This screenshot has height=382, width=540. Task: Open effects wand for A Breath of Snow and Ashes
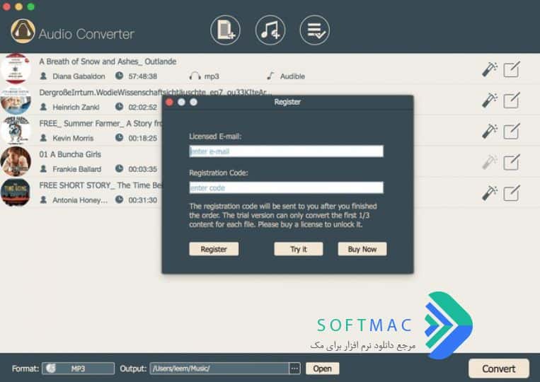tap(489, 70)
